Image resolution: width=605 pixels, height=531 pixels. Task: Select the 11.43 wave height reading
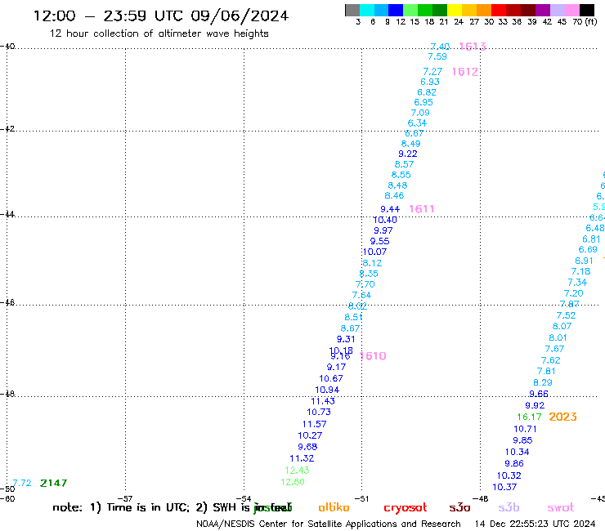[x=323, y=401]
